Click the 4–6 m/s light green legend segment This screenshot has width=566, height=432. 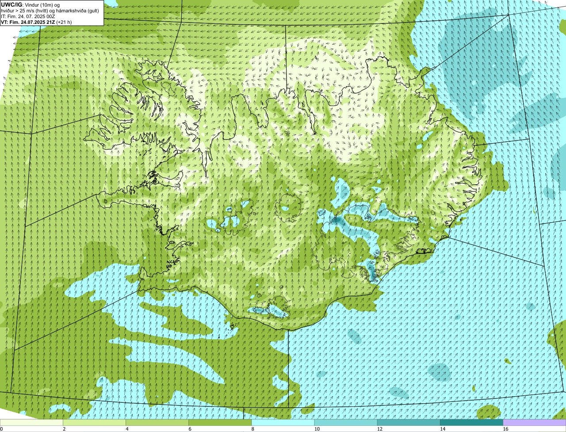pyautogui.click(x=157, y=423)
